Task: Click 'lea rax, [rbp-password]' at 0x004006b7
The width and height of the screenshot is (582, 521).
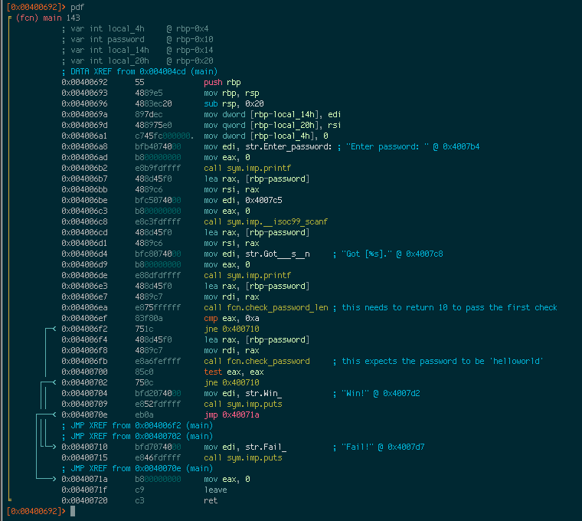Action: 257,179
